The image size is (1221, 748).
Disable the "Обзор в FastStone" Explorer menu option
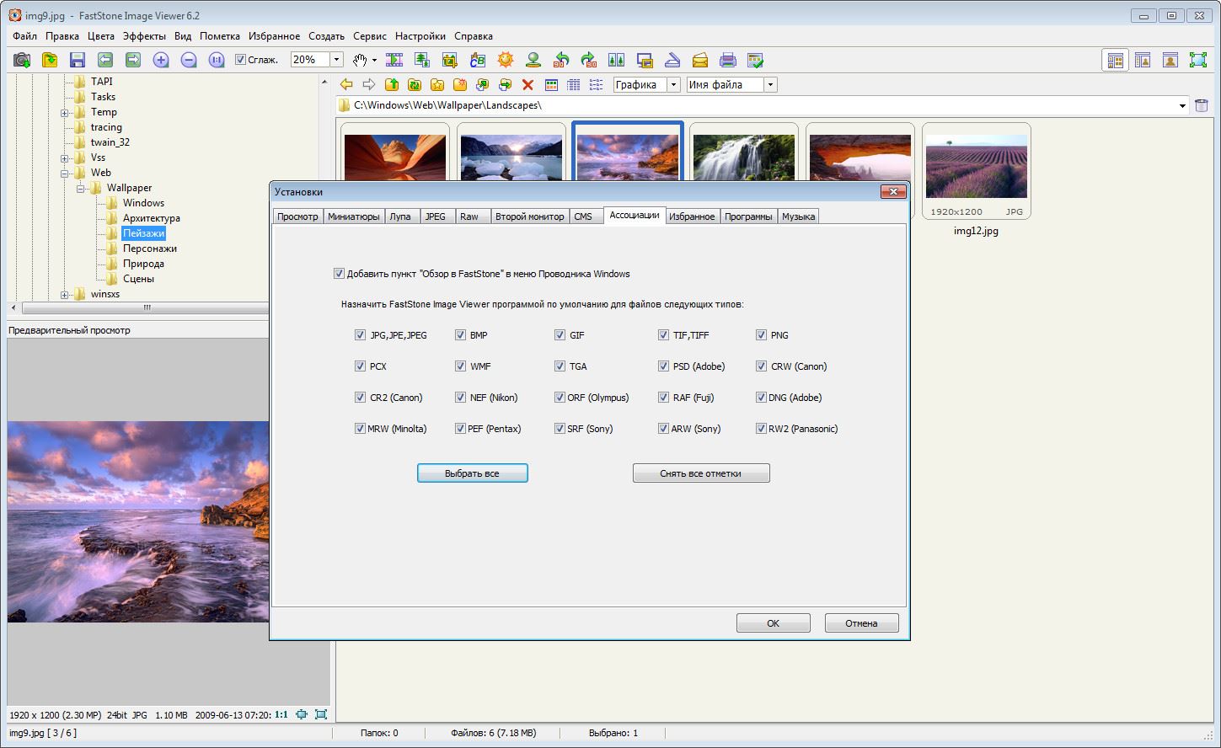coord(339,274)
